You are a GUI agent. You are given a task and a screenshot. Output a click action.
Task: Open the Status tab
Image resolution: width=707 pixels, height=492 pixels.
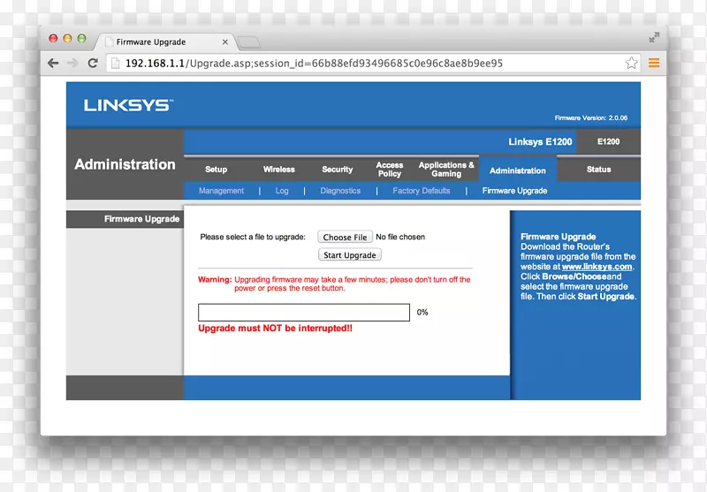coord(599,170)
